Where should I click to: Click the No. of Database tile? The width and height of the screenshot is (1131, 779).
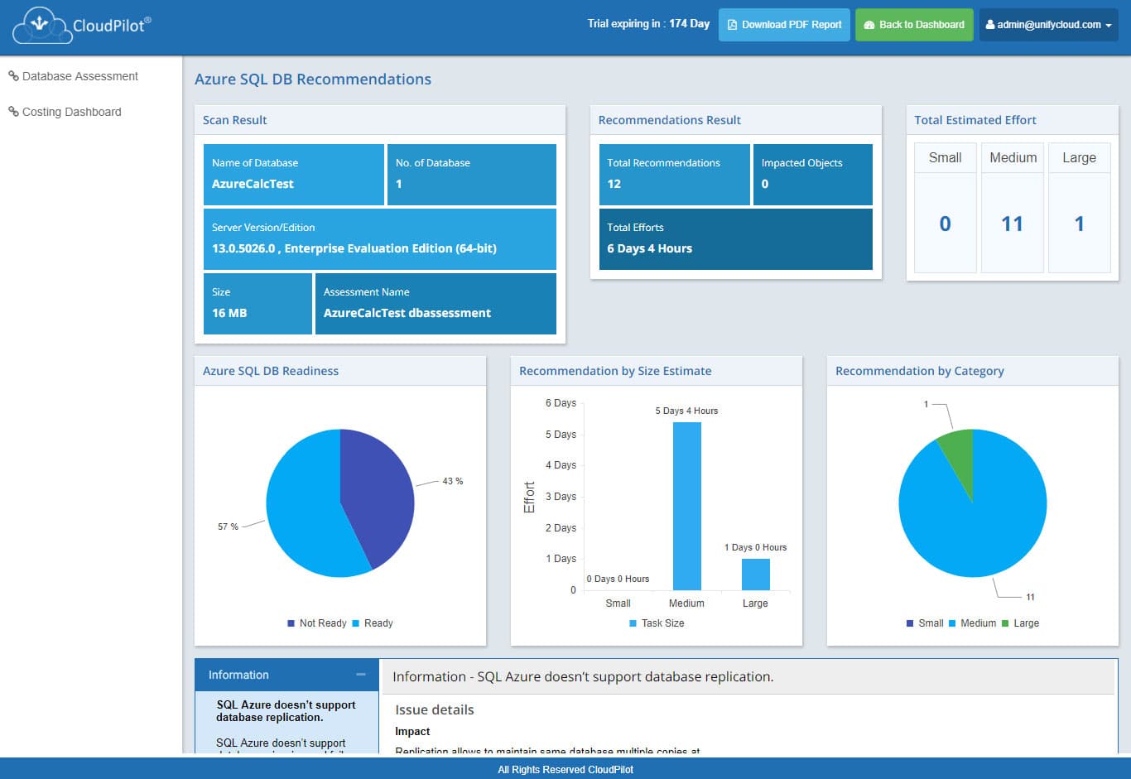472,174
